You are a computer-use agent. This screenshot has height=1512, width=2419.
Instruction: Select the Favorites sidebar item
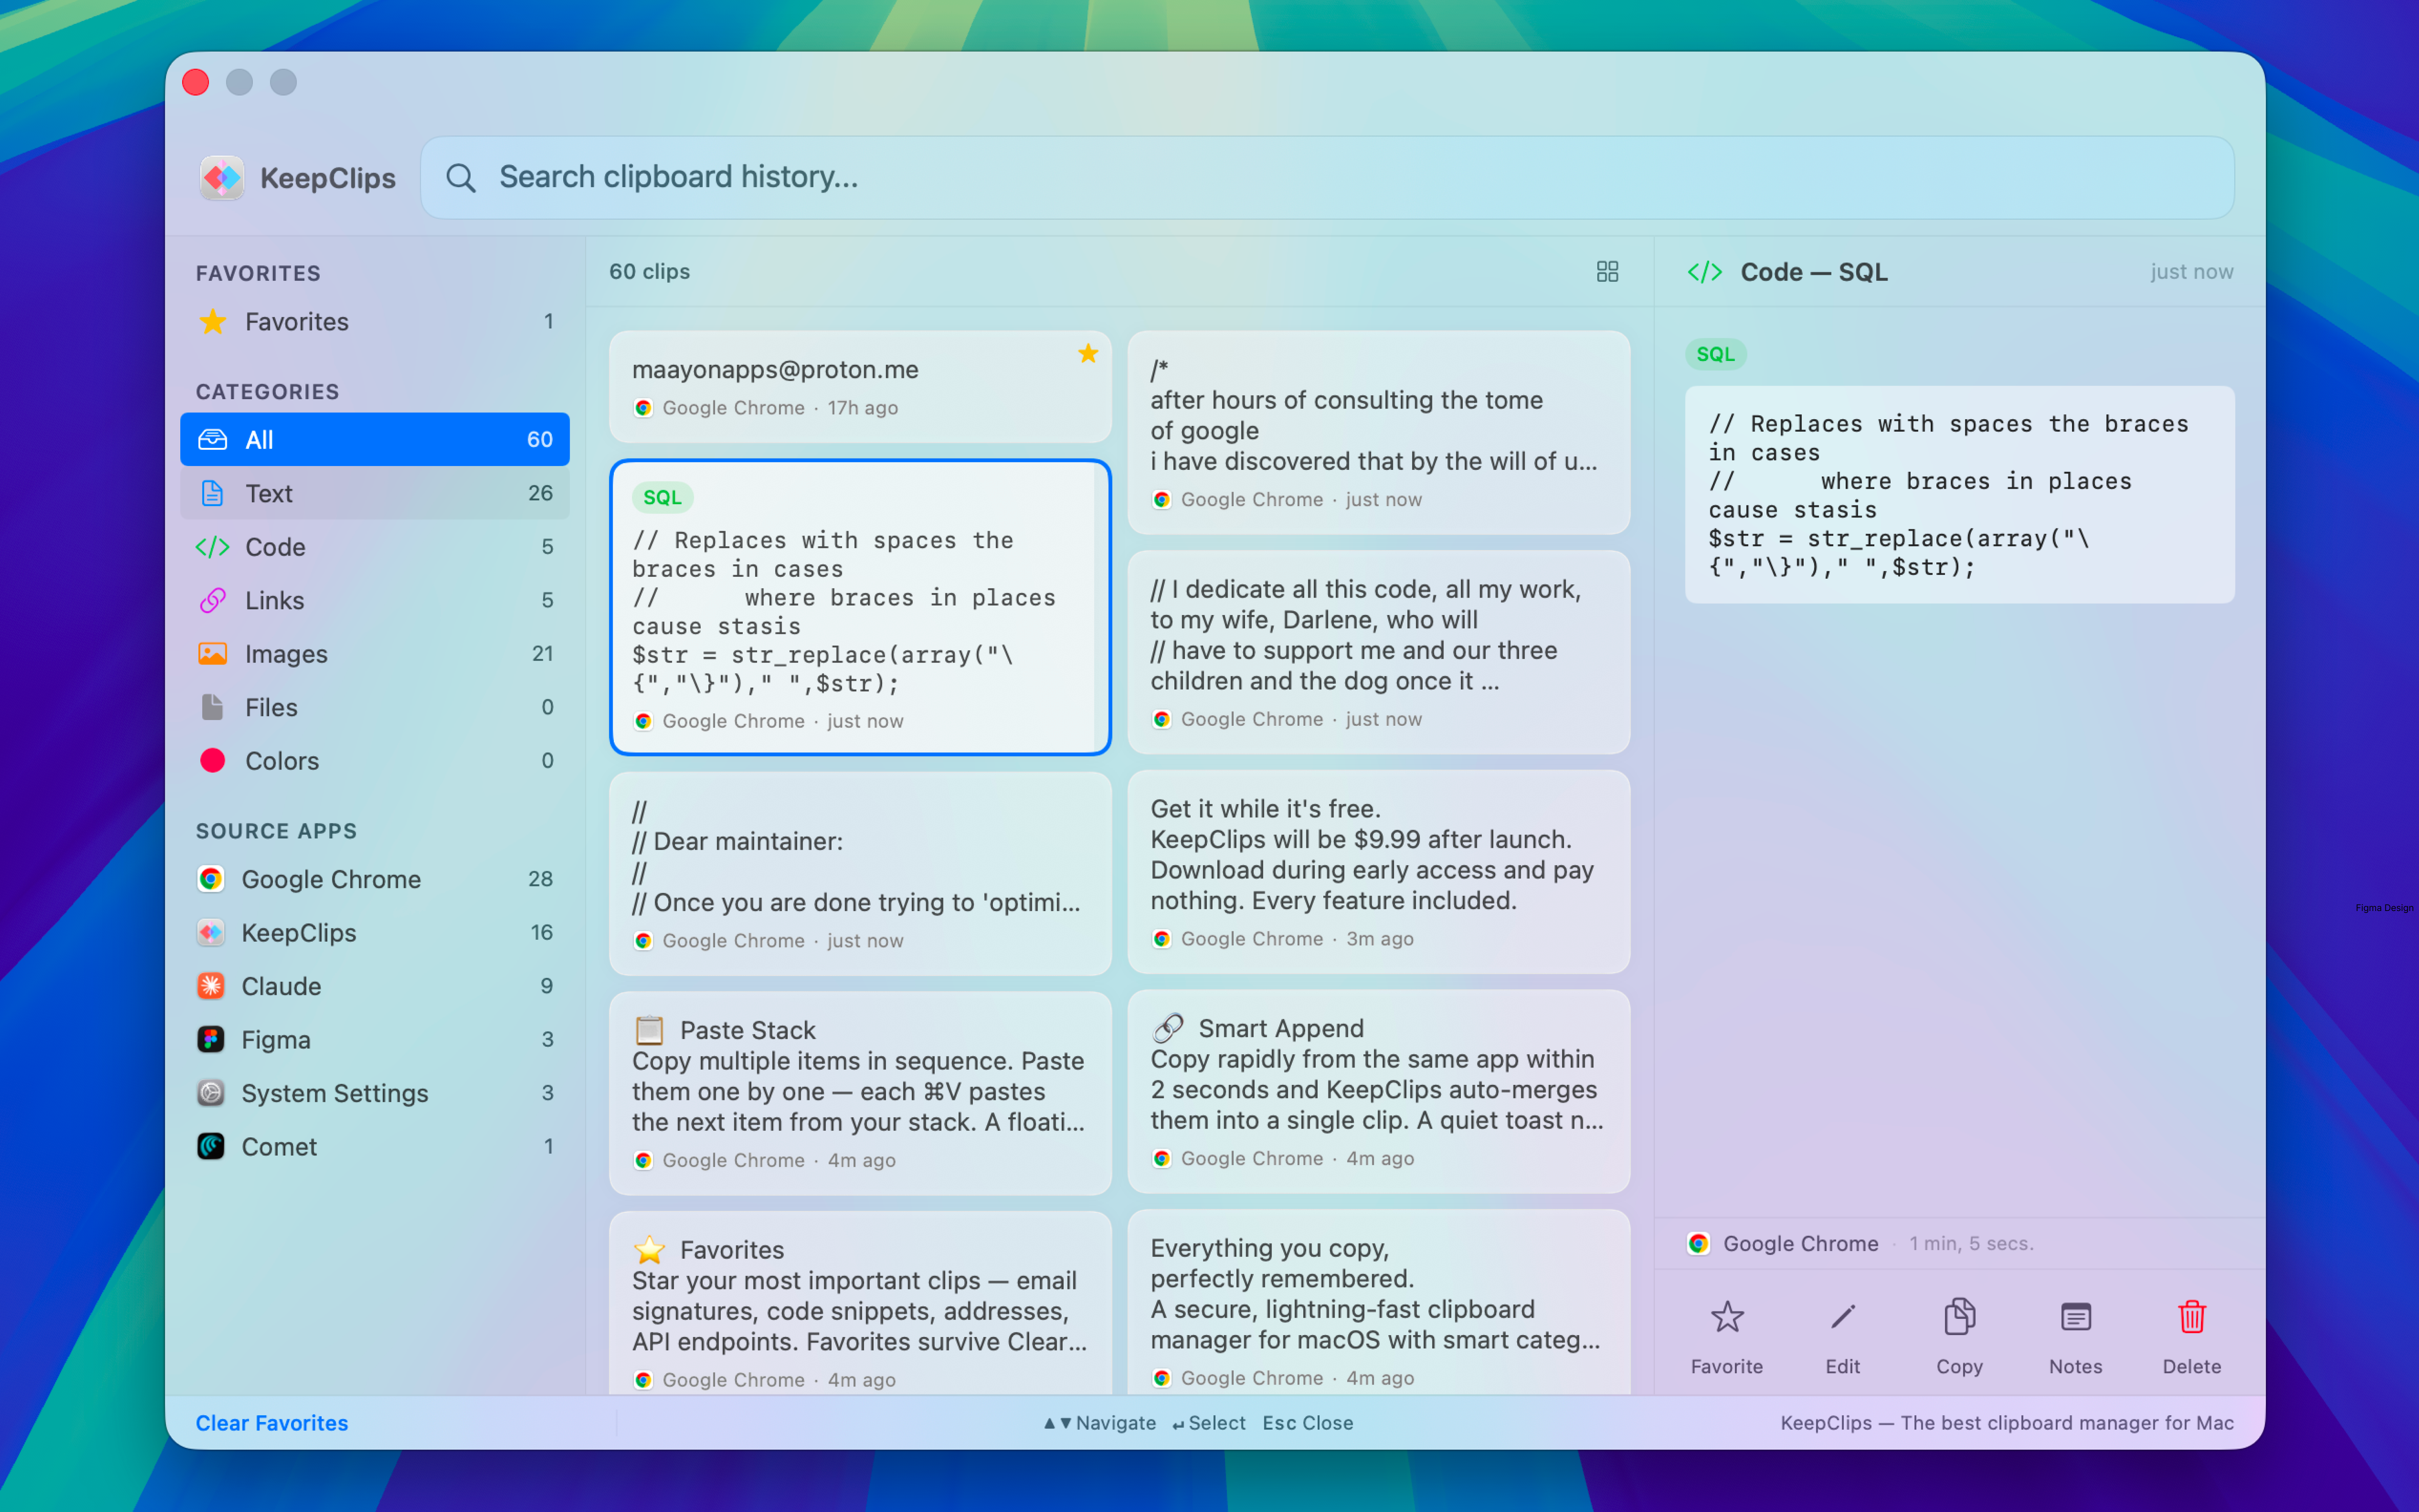point(375,322)
